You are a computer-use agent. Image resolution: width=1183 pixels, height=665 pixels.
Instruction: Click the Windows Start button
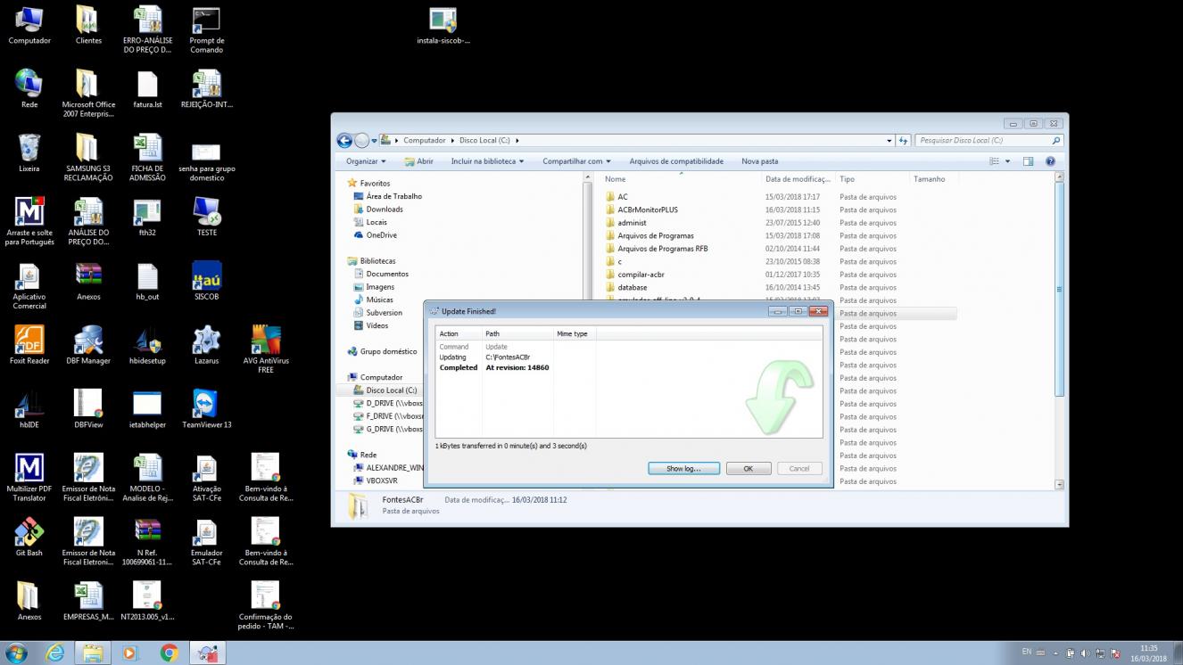click(16, 653)
